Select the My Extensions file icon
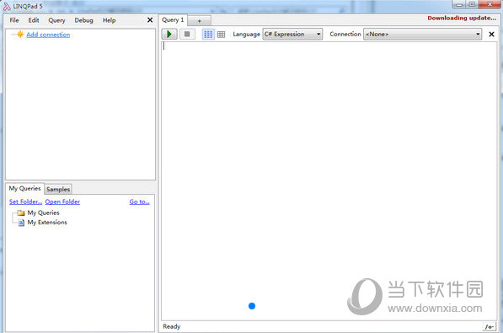Viewport: 503px width, 333px height. tap(21, 223)
